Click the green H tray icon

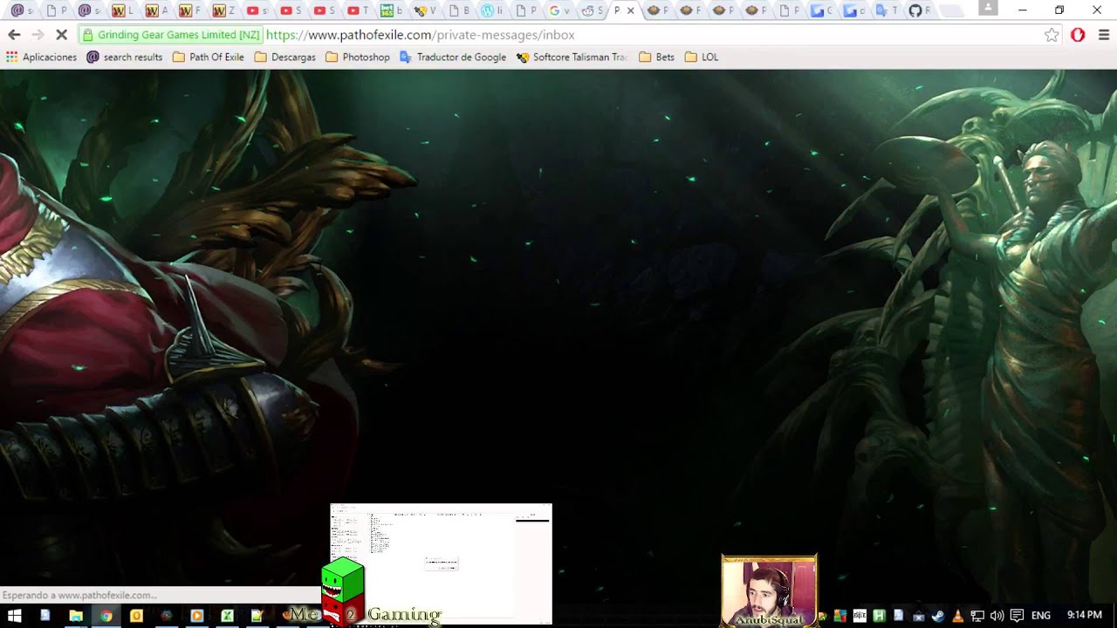click(x=879, y=616)
